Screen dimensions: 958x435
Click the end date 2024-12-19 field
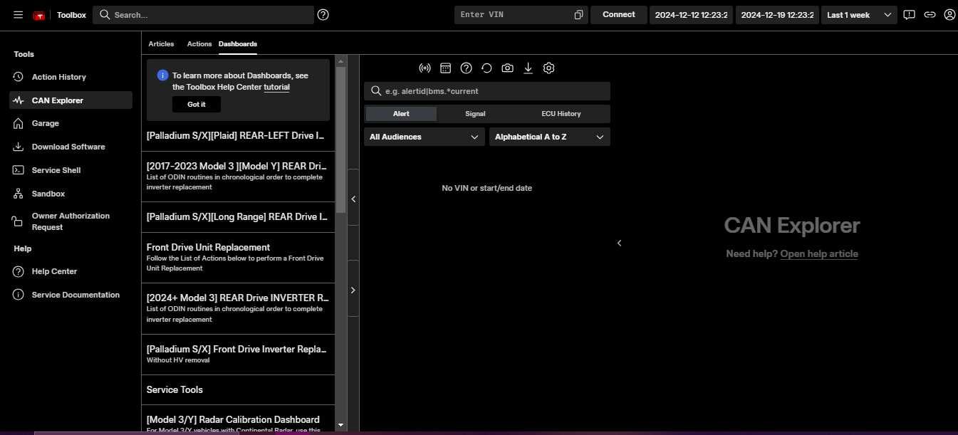click(x=778, y=15)
